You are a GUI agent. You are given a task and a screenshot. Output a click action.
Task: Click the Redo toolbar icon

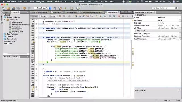click(x=29, y=8)
